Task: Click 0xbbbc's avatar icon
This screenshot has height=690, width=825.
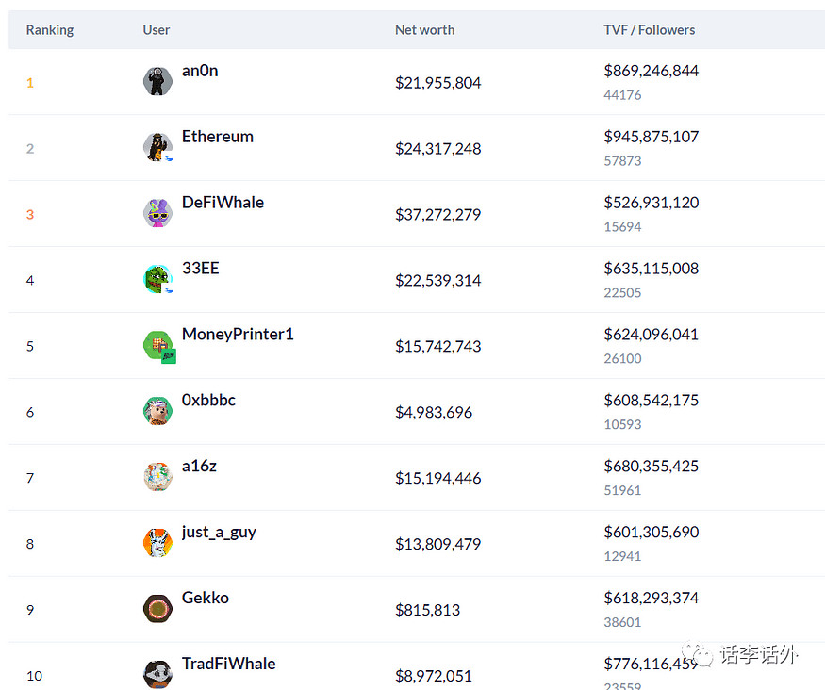Action: [x=157, y=411]
